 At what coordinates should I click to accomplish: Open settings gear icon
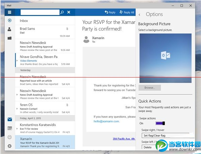pos(9,146)
